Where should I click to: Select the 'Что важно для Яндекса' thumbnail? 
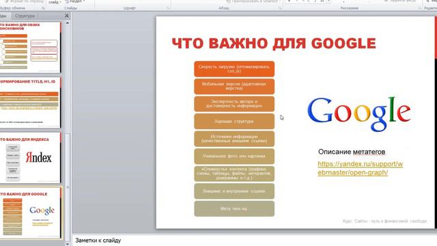pos(29,158)
